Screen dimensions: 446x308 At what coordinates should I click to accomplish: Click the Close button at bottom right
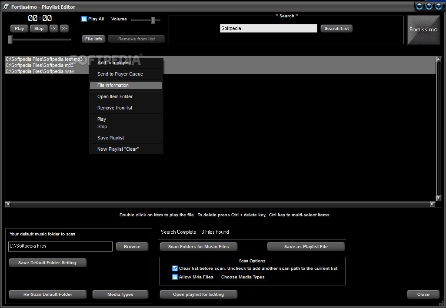pyautogui.click(x=423, y=295)
